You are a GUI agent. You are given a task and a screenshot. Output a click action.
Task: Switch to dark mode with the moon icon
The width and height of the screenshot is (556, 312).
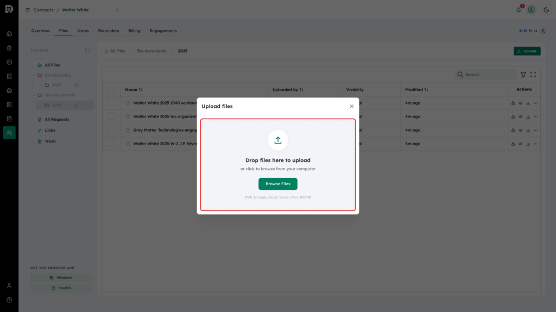pyautogui.click(x=546, y=10)
